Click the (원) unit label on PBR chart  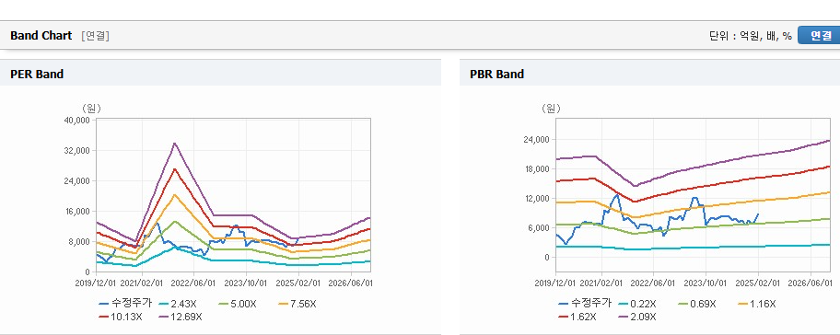click(x=551, y=109)
